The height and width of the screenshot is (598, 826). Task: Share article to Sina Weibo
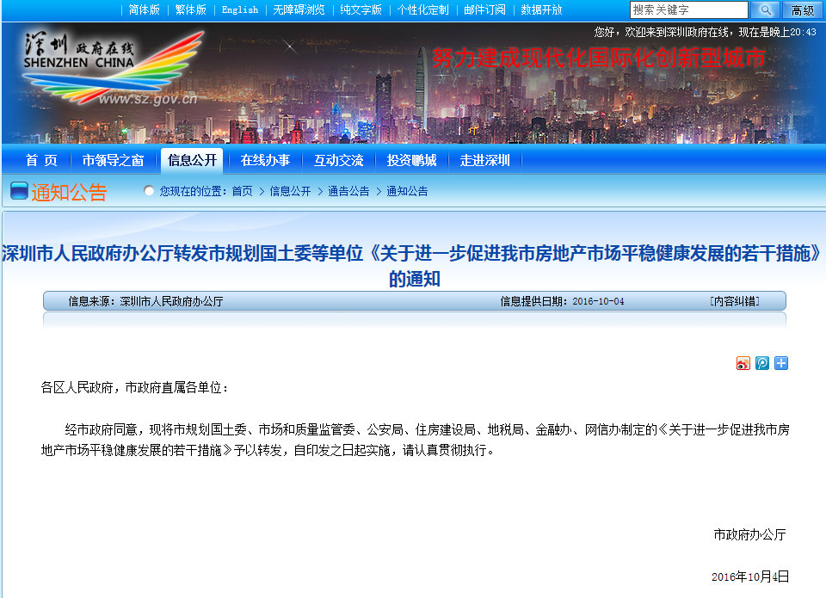pos(743,363)
